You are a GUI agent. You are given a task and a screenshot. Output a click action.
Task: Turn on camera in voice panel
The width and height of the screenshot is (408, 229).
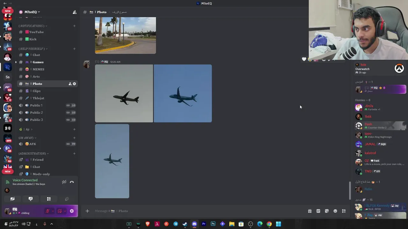pyautogui.click(x=12, y=199)
